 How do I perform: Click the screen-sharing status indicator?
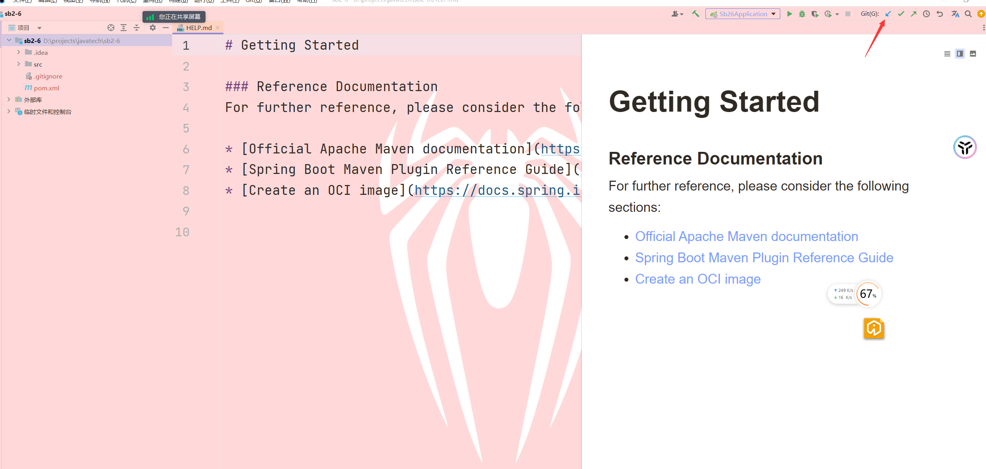(x=174, y=17)
